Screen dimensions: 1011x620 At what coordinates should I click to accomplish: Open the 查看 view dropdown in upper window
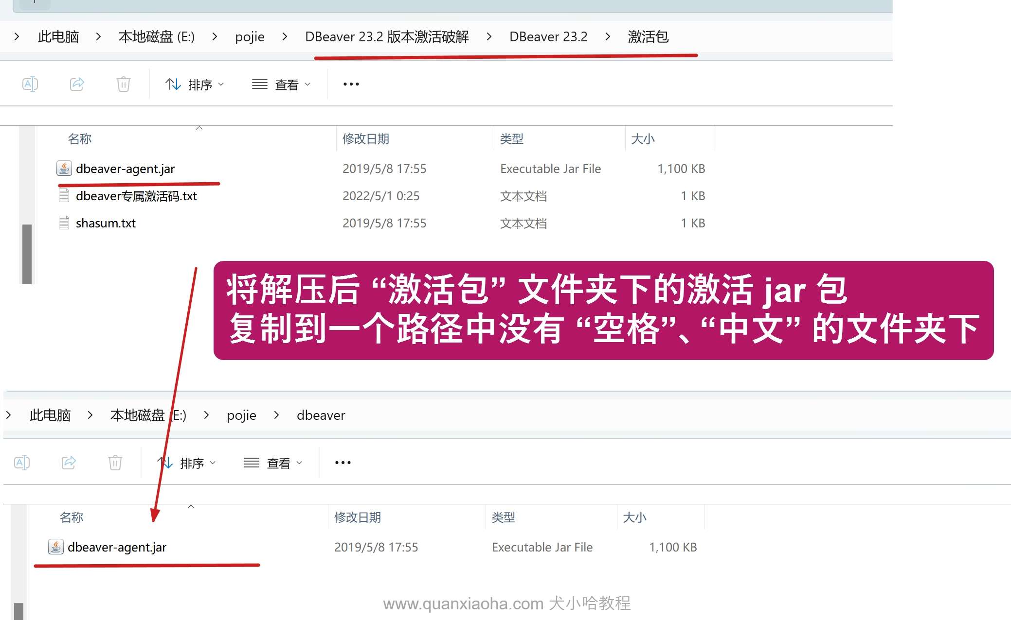tap(281, 85)
